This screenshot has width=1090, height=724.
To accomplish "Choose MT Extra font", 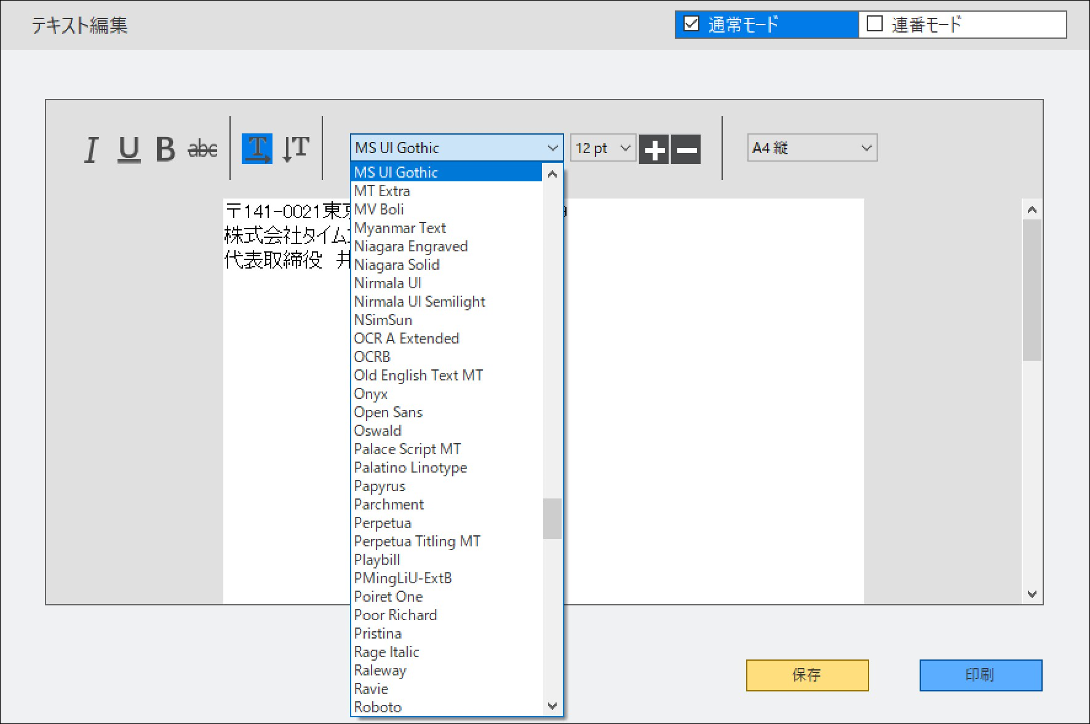I will coord(447,191).
